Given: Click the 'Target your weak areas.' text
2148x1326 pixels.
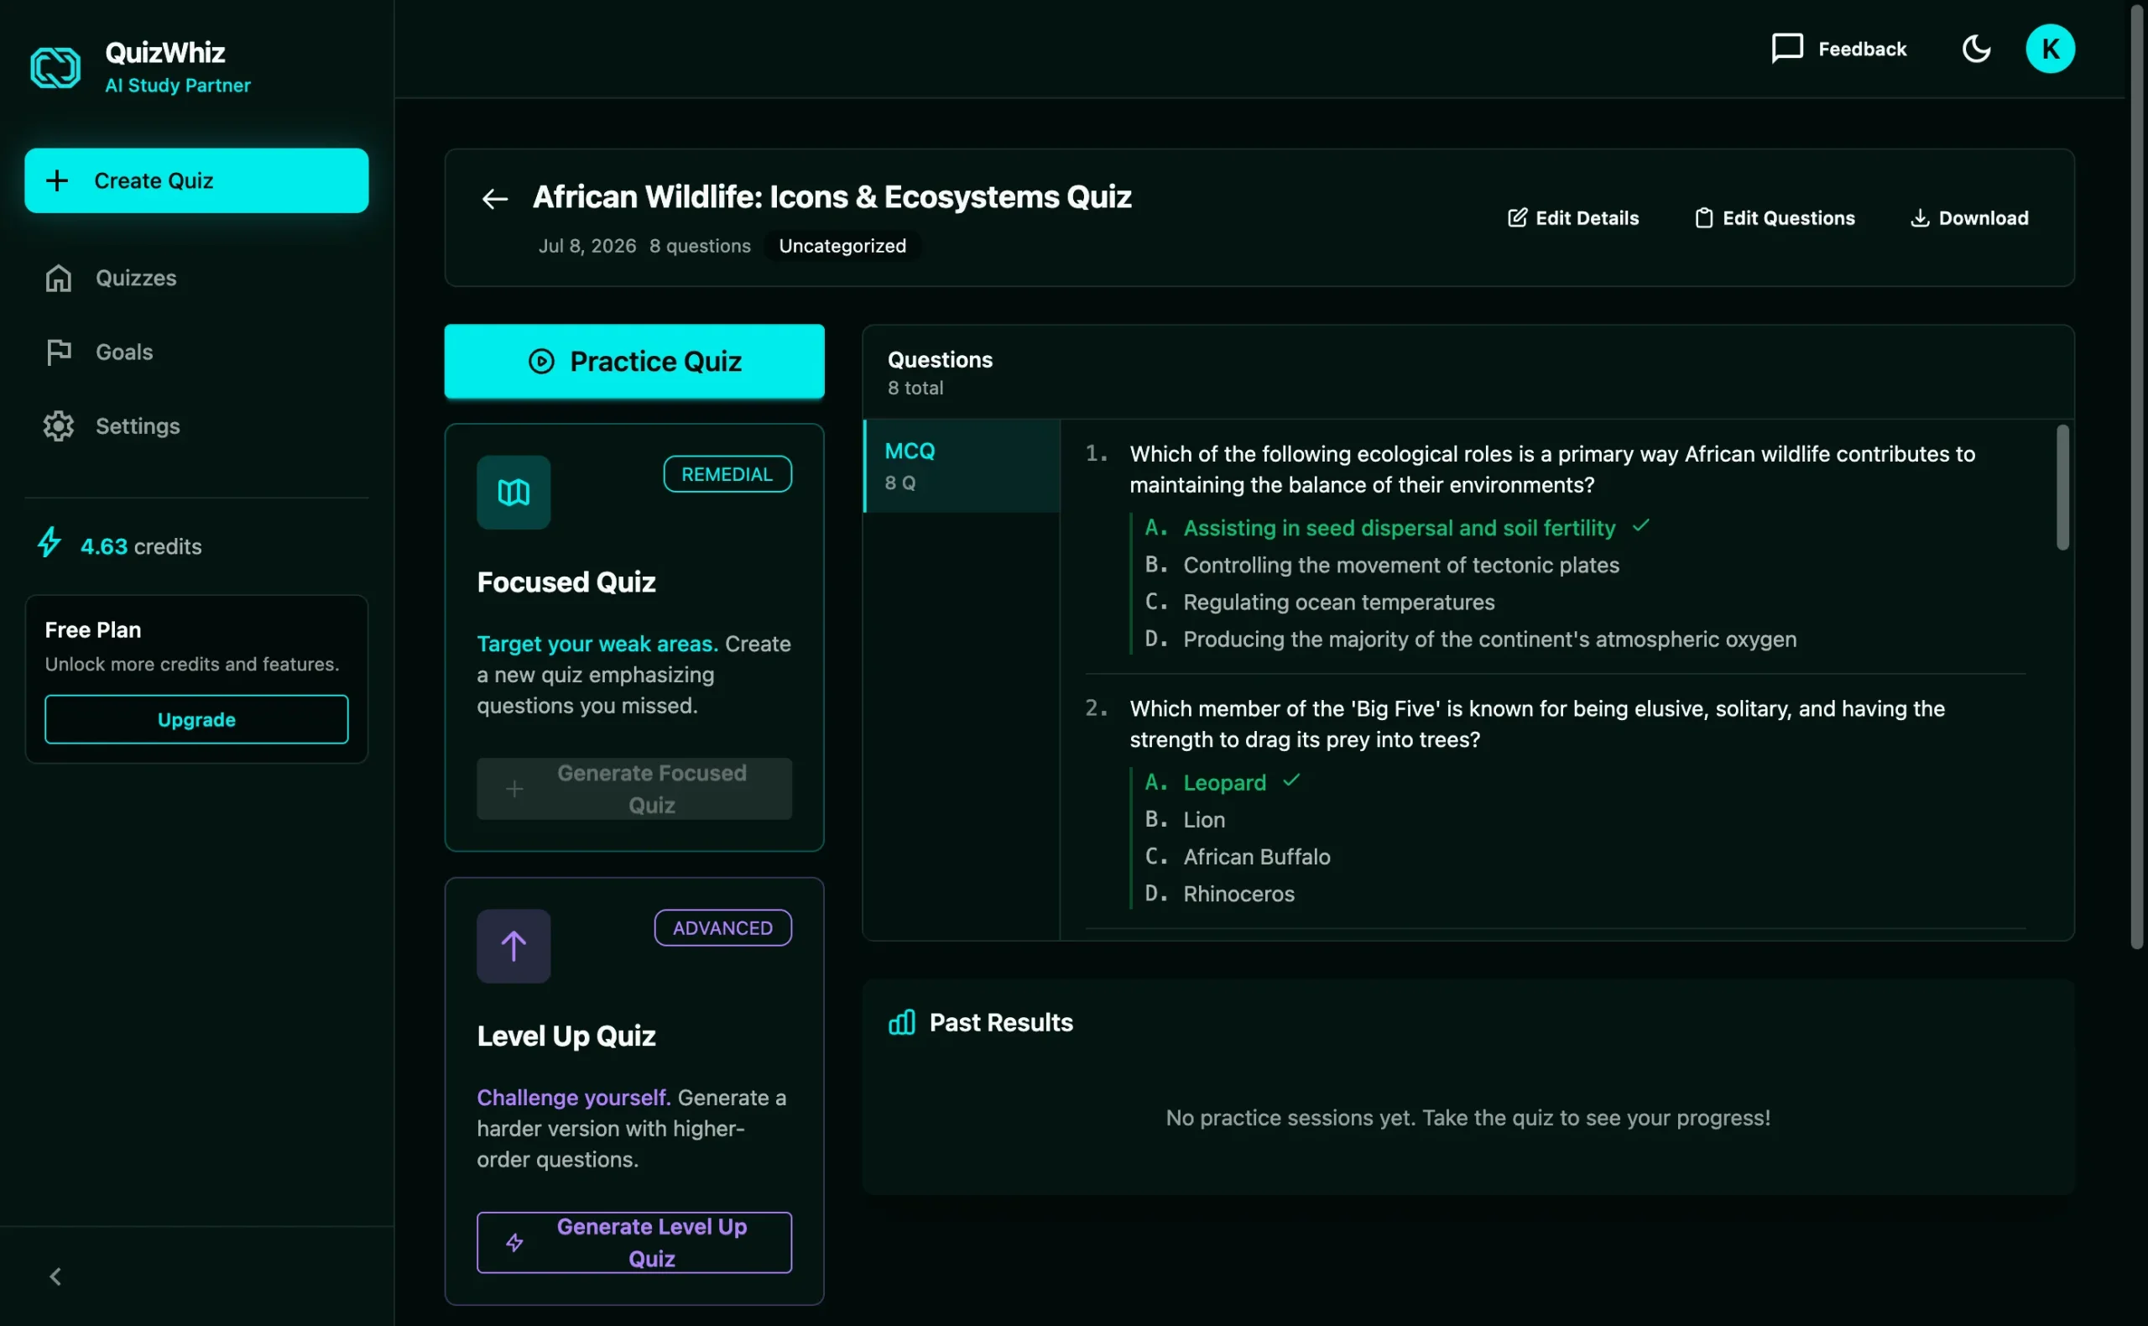Looking at the screenshot, I should click(x=597, y=644).
